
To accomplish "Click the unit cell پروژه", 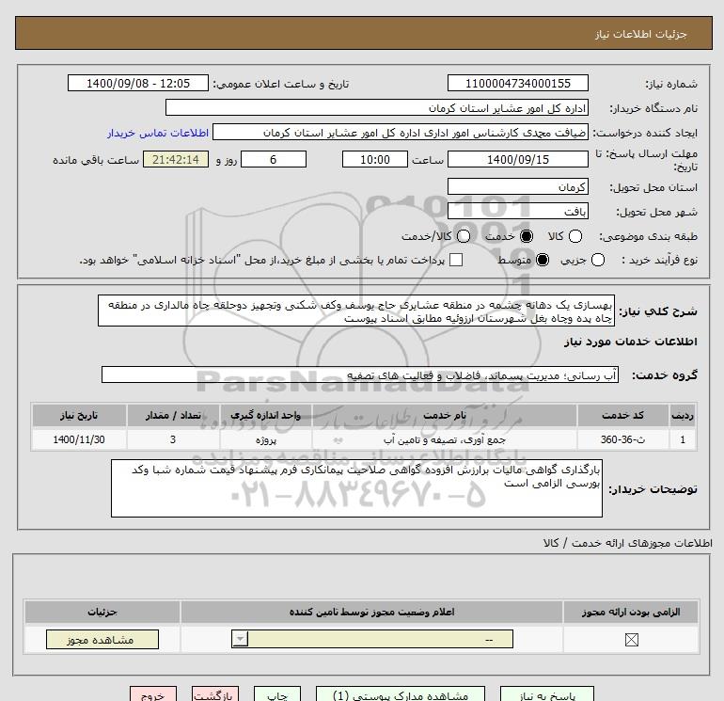I will click(x=266, y=439).
